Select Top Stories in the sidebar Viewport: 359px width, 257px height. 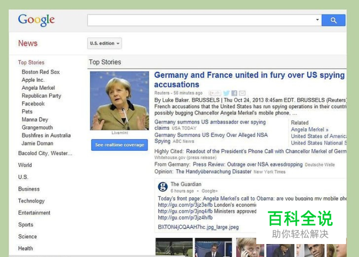(x=31, y=62)
